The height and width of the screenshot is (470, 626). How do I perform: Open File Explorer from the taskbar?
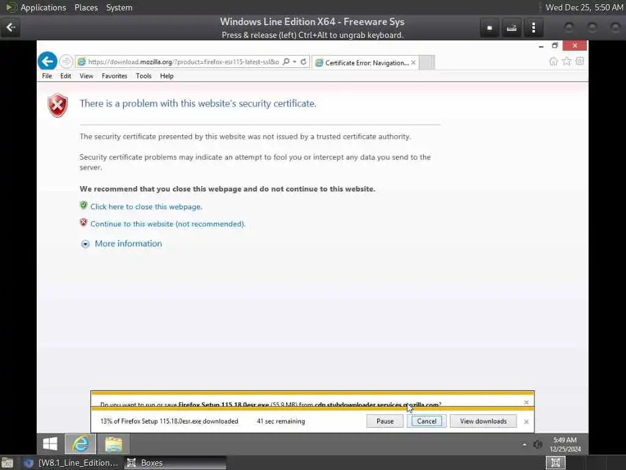[114, 444]
